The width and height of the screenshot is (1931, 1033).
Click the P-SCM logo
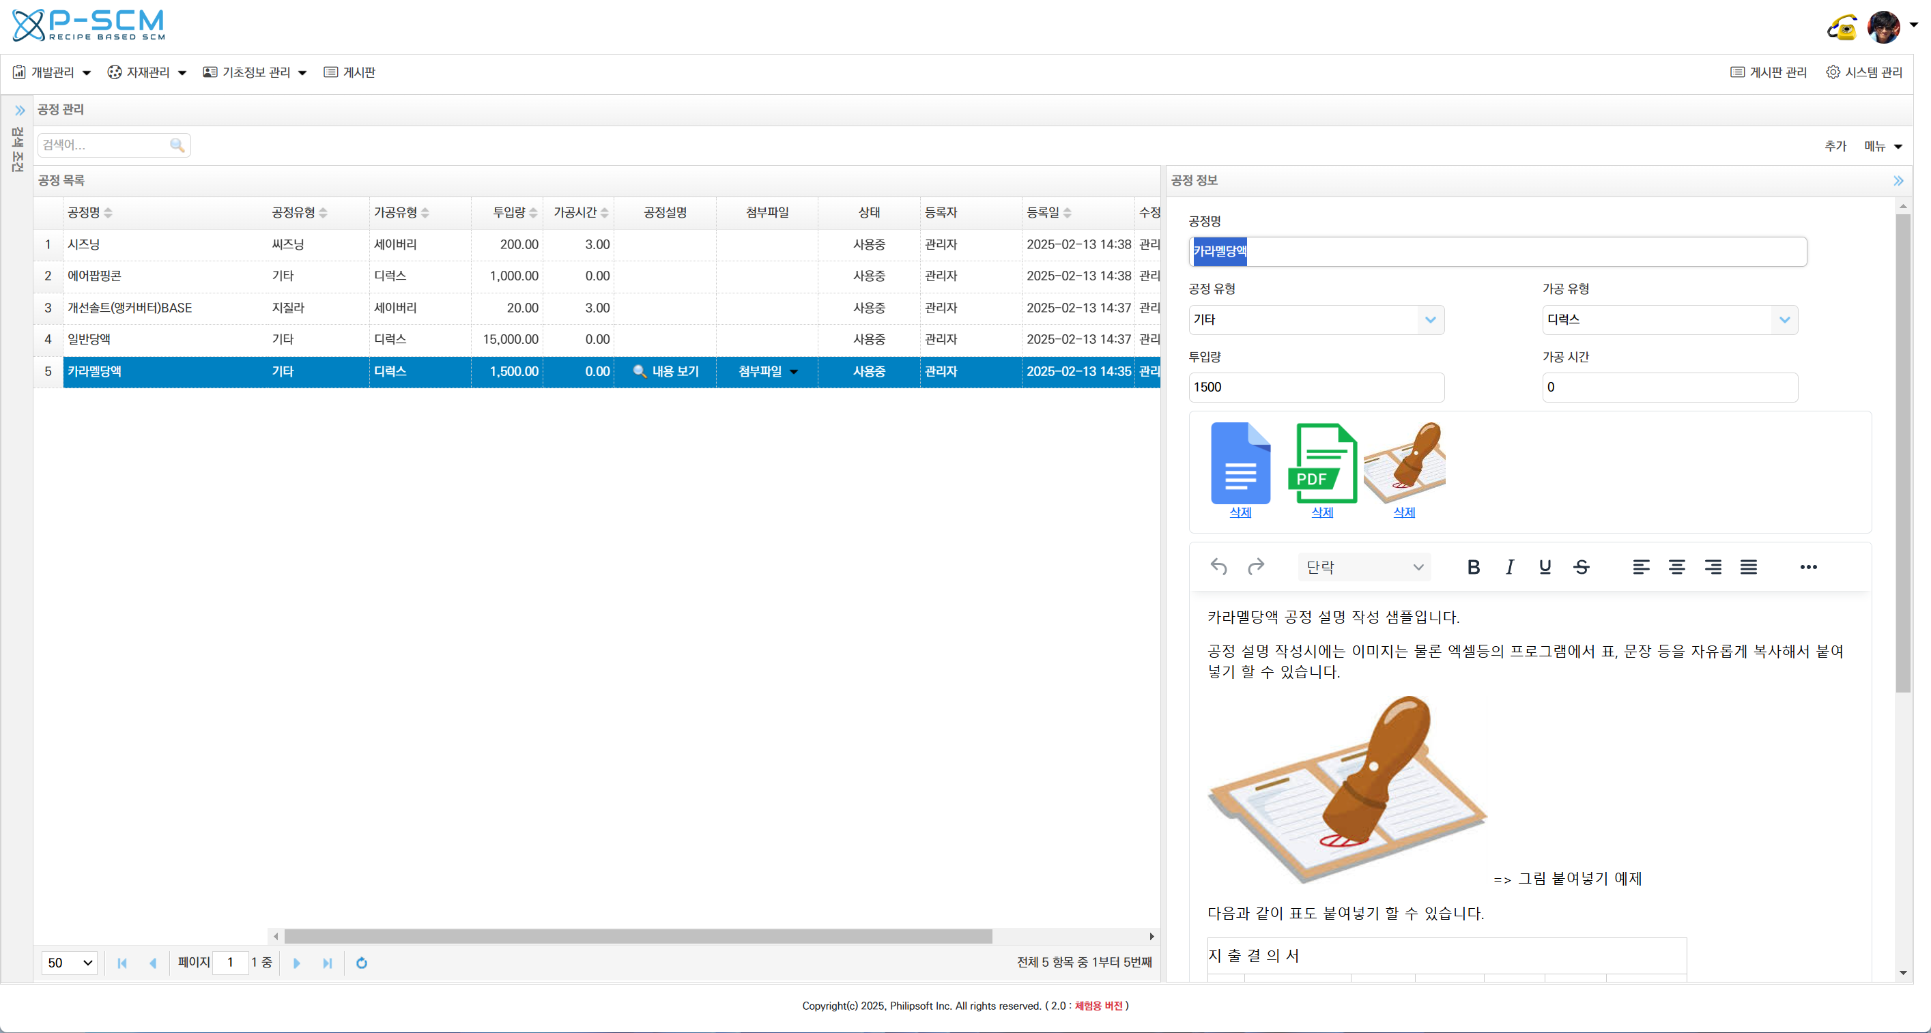(89, 25)
